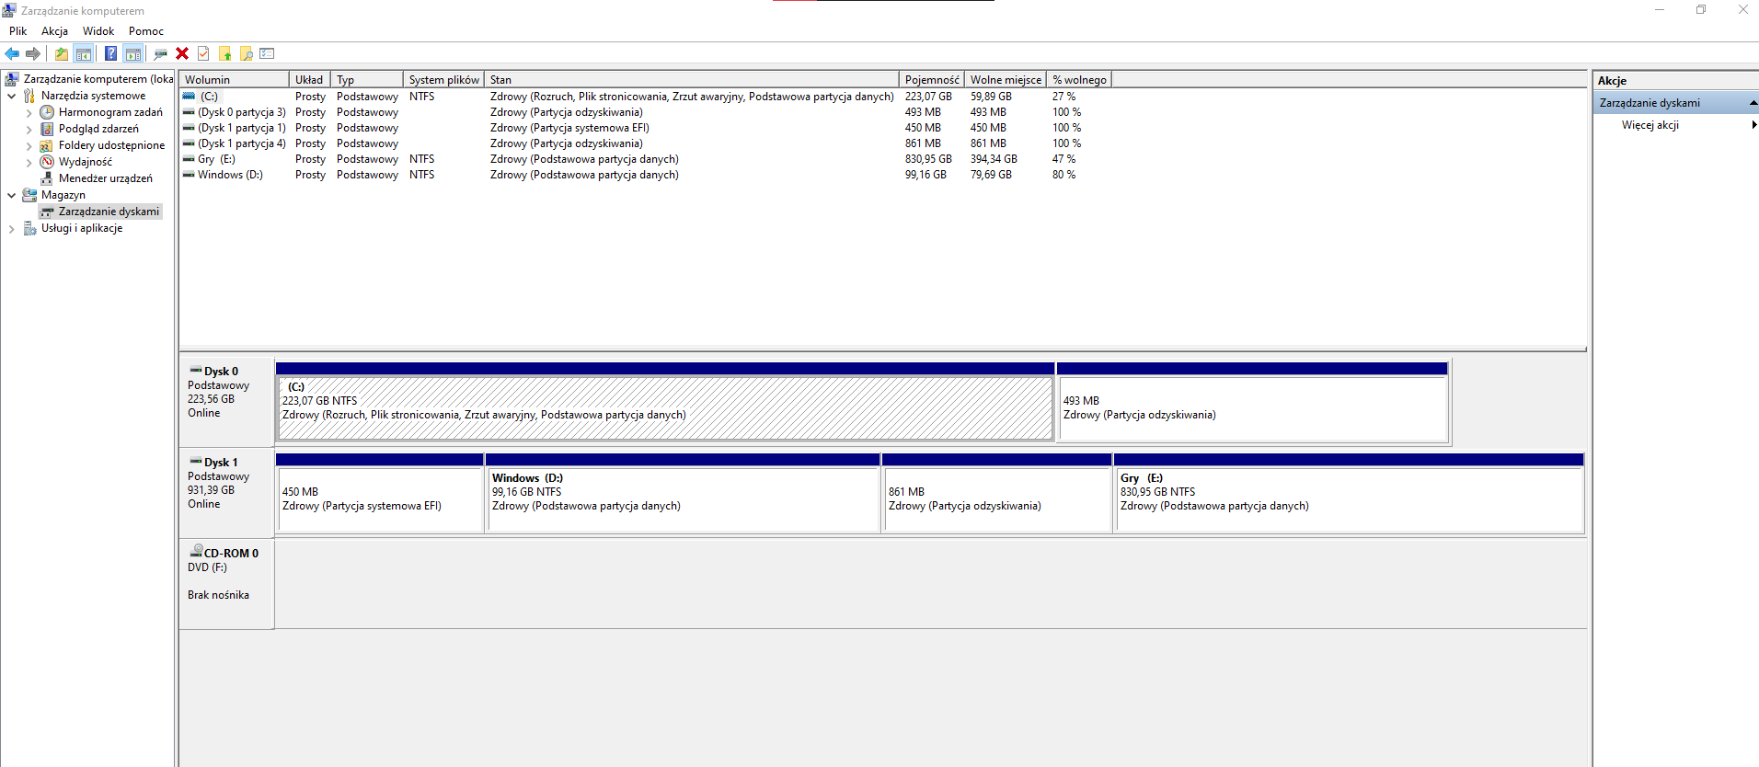Viewport: 1759px width, 767px height.
Task: Toggle the Show/Hide Console Tree icon
Action: tap(84, 53)
